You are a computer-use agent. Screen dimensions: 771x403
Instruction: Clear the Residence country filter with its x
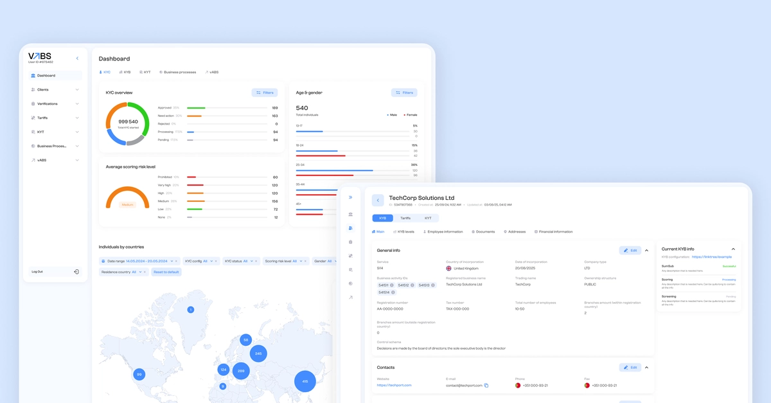(x=144, y=272)
